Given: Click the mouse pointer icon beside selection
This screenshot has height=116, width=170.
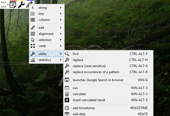Looking at the screenshot, I should pyautogui.click(x=33, y=40).
